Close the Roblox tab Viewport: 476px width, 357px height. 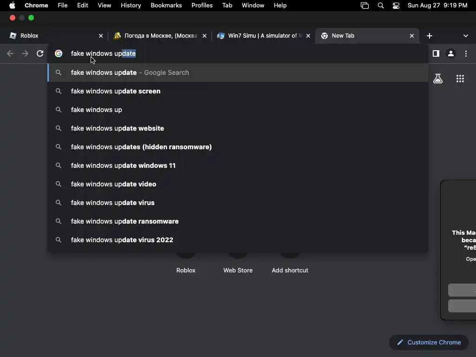click(x=101, y=36)
